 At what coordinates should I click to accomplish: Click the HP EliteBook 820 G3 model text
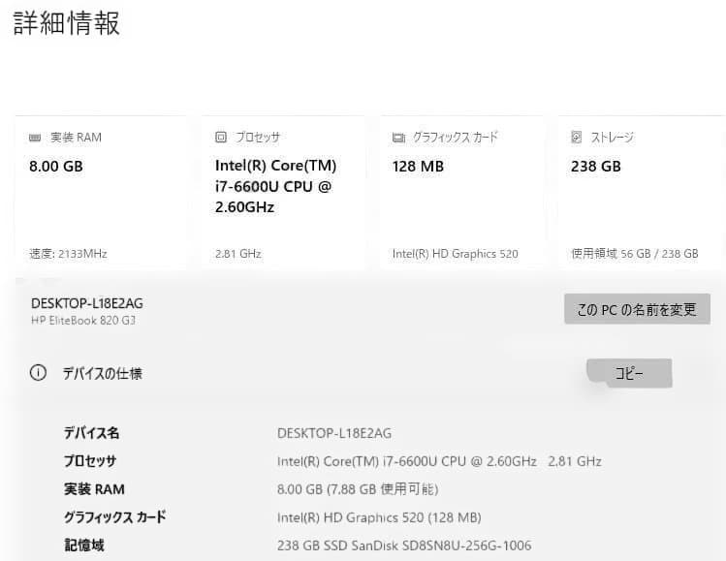83,321
